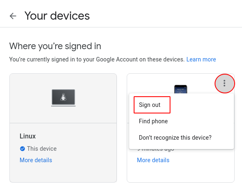
Task: Click the phone device picture
Action: (x=181, y=89)
